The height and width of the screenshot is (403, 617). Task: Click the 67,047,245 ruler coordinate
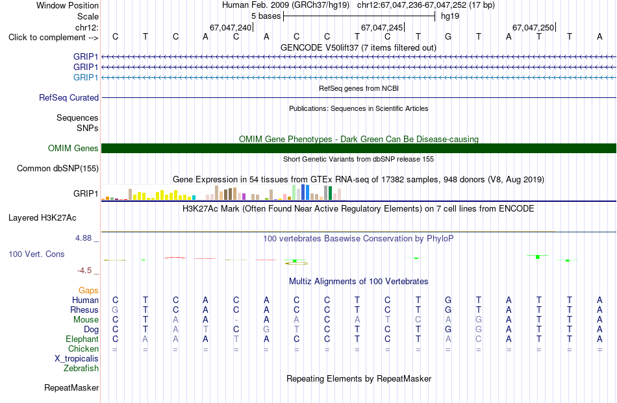[x=382, y=27]
